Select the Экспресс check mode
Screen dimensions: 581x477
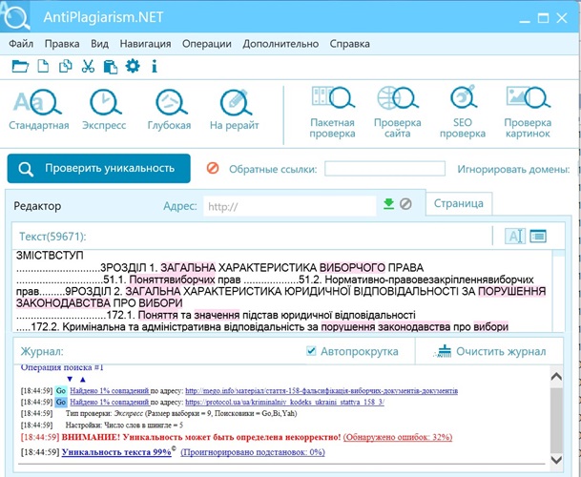(x=104, y=111)
